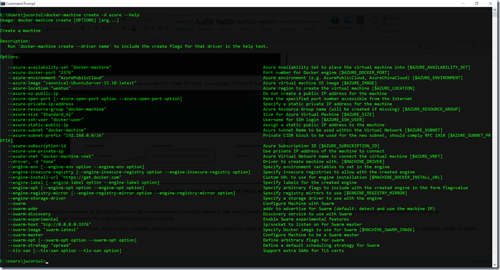Click the faint Video insert icon
Viewport: 500px width, 270px height.
pos(361,22)
